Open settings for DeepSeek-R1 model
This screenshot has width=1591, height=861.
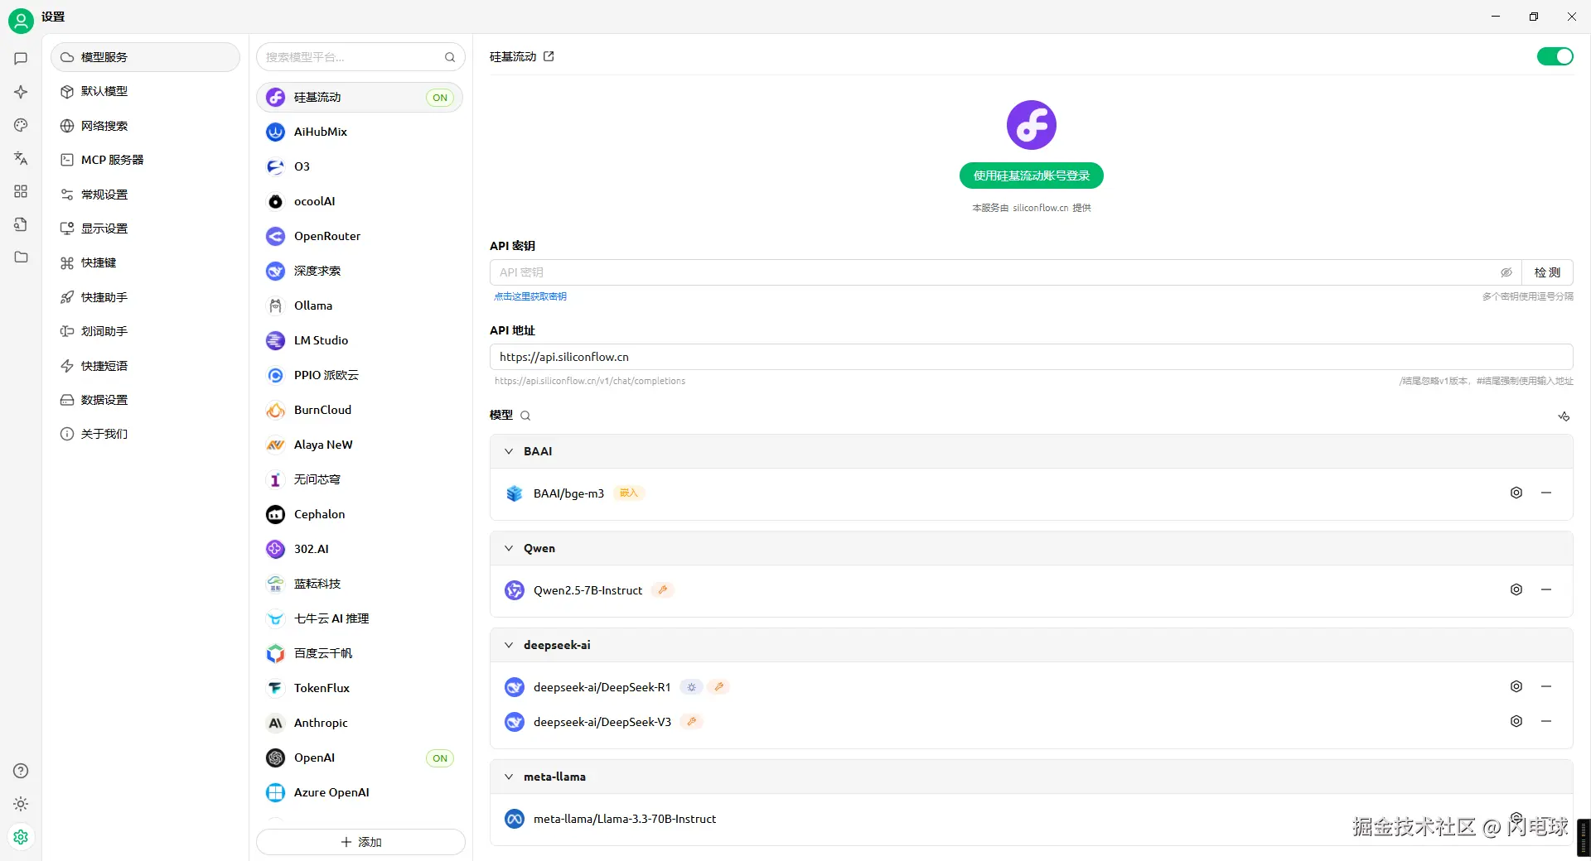[x=1516, y=686]
